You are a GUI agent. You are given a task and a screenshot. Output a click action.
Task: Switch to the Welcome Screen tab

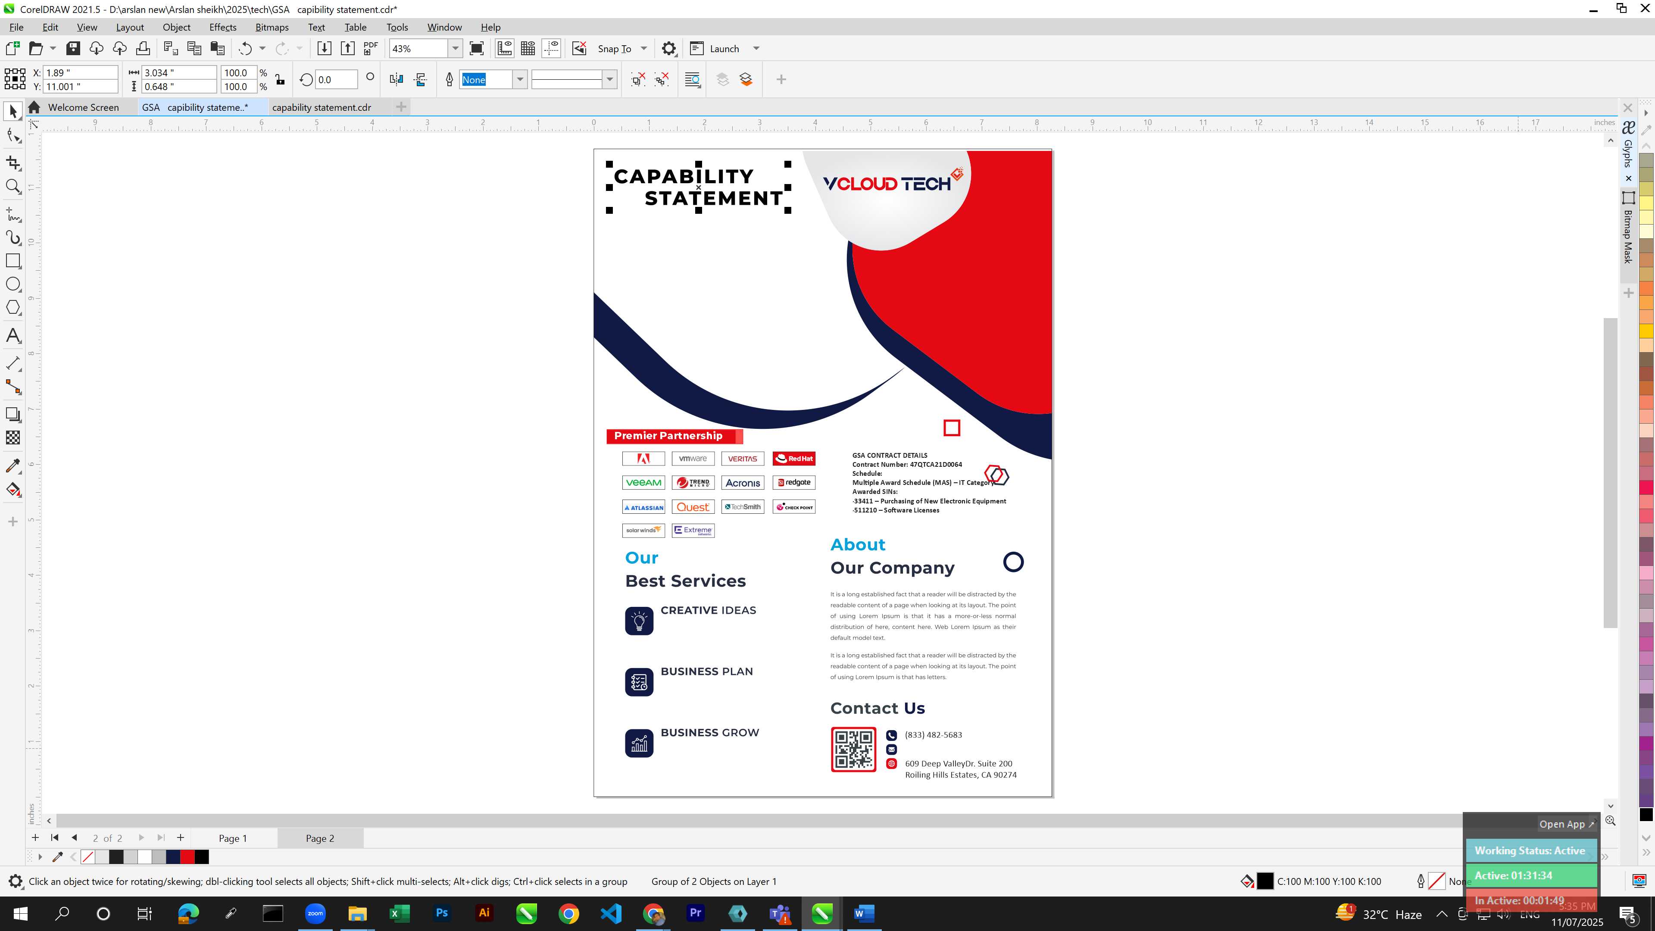pos(84,107)
